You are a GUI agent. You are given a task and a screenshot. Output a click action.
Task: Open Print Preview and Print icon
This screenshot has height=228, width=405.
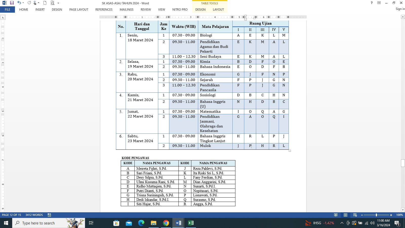52,3
